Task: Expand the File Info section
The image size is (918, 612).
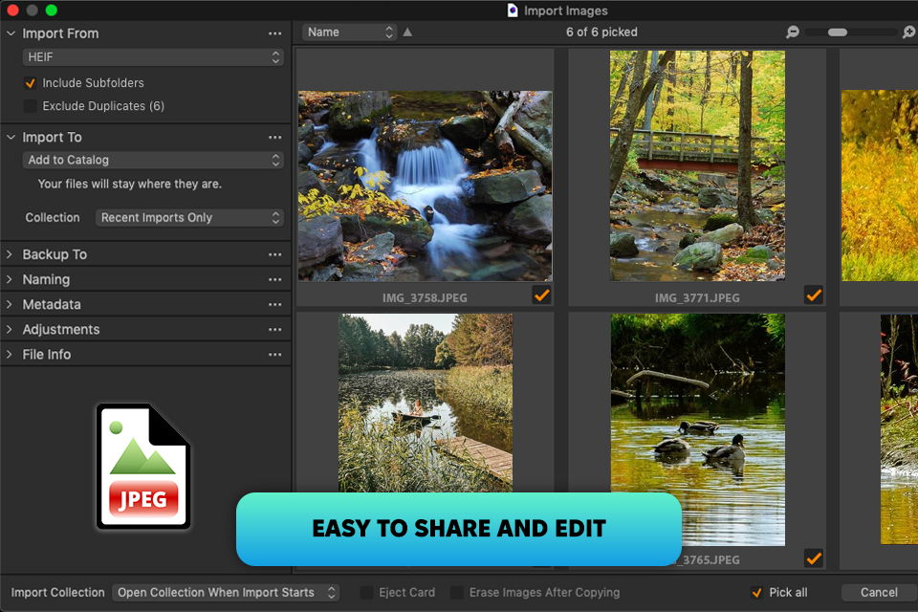Action: [x=10, y=355]
